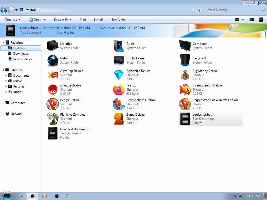Expand the Network tree node
This screenshot has height=200, width=267.
(3, 114)
